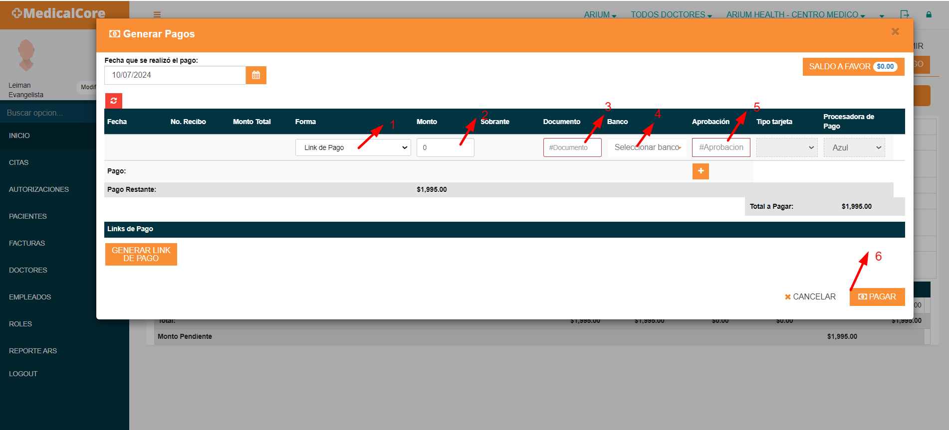The width and height of the screenshot is (949, 430).
Task: Click GENERAR LINK DE PAGO button
Action: tap(141, 254)
